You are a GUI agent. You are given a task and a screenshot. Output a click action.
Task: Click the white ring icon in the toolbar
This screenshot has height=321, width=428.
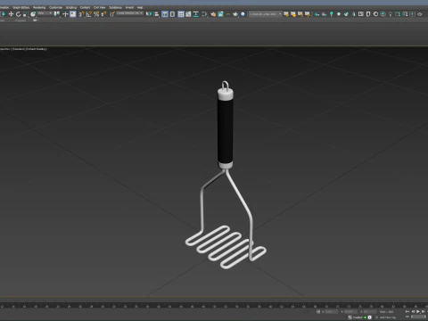click(375, 14)
